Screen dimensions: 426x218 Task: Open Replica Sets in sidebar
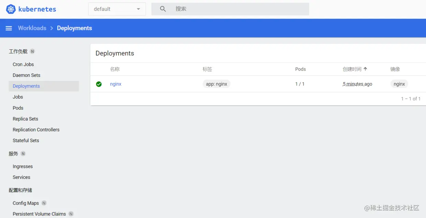click(x=25, y=119)
